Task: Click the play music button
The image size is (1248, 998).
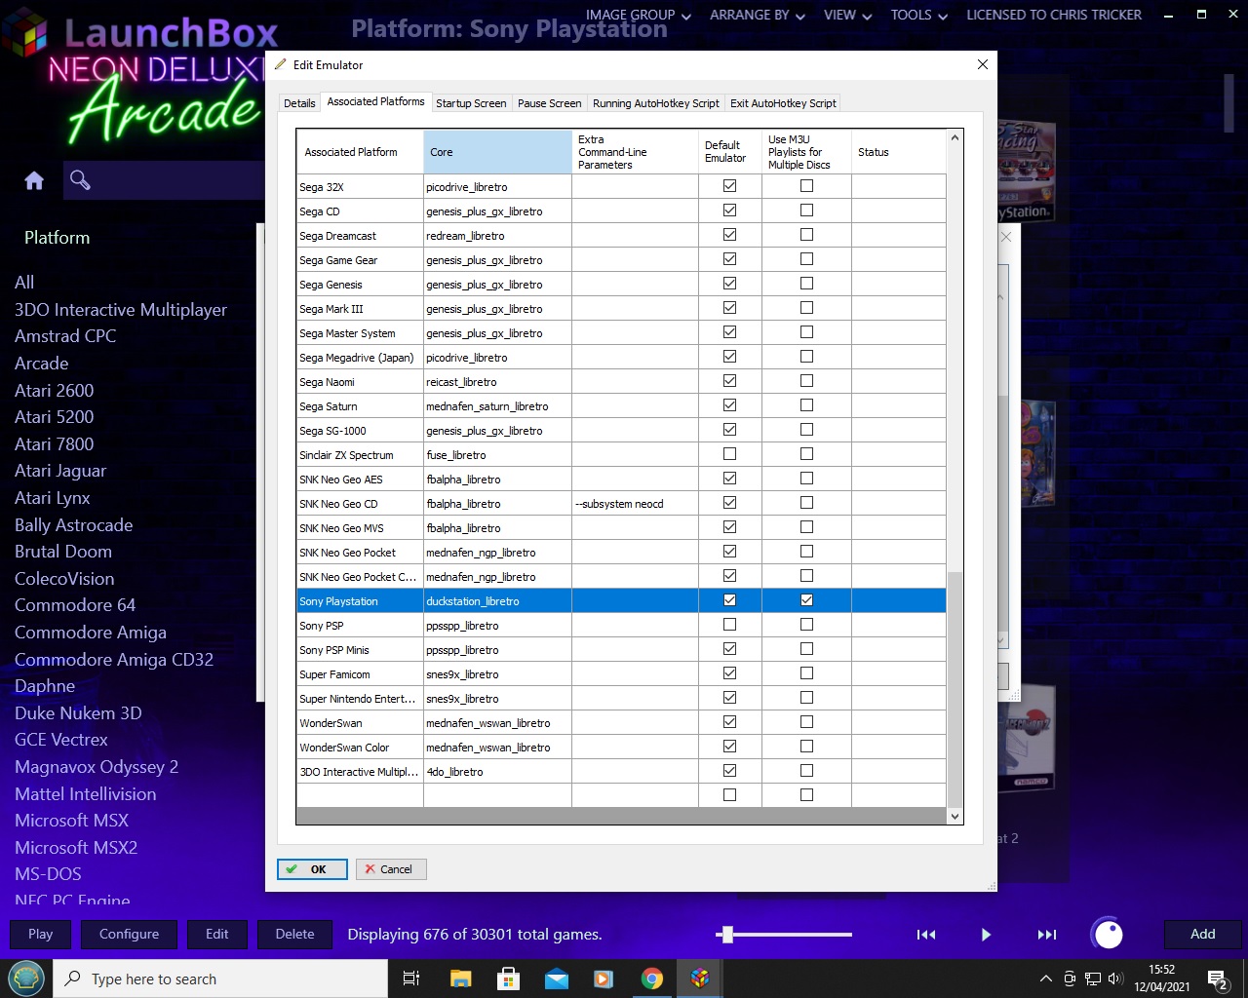Action: [x=986, y=935]
